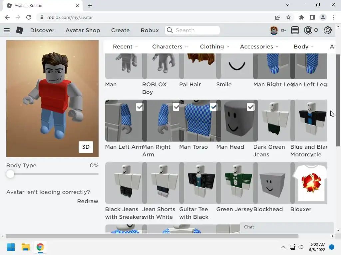341x255 pixels.
Task: Uncheck the Man Torso item
Action: [213, 107]
